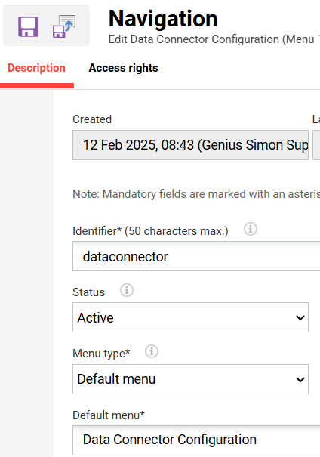Open the info icon beside Identifier
This screenshot has width=320, height=457.
[251, 229]
